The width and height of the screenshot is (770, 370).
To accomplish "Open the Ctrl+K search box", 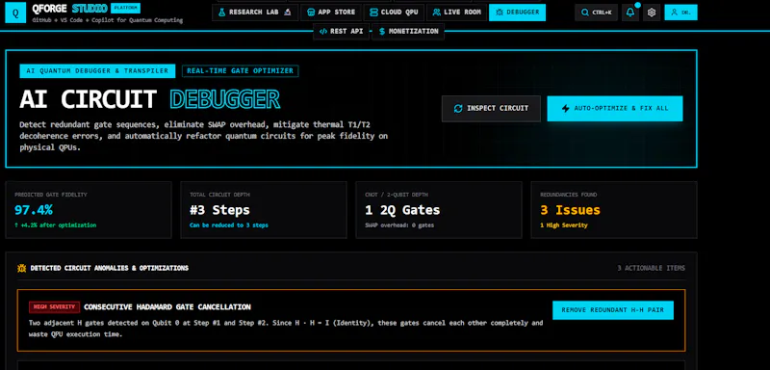I will (x=596, y=13).
